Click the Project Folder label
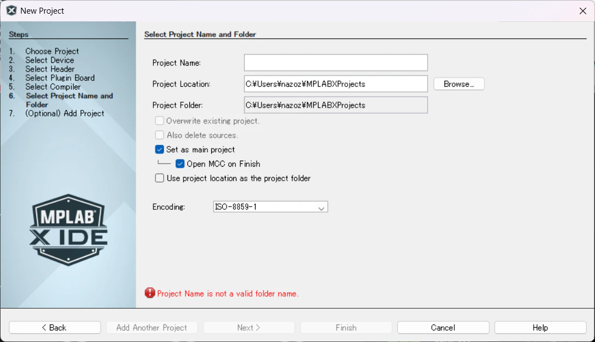 coord(177,105)
